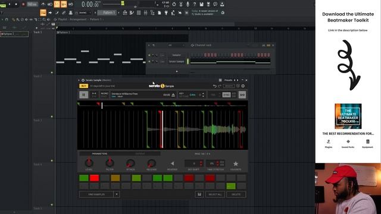This screenshot has height=214, width=381.
Task: Toggle the SYNC button in Serato
Action: pos(226,95)
